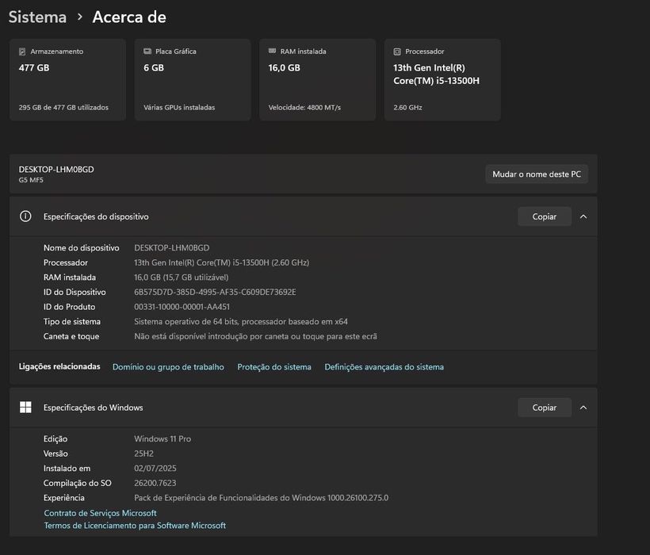Screen dimensions: 650x555
Task: Open the RAM instalada card
Action: (318, 79)
